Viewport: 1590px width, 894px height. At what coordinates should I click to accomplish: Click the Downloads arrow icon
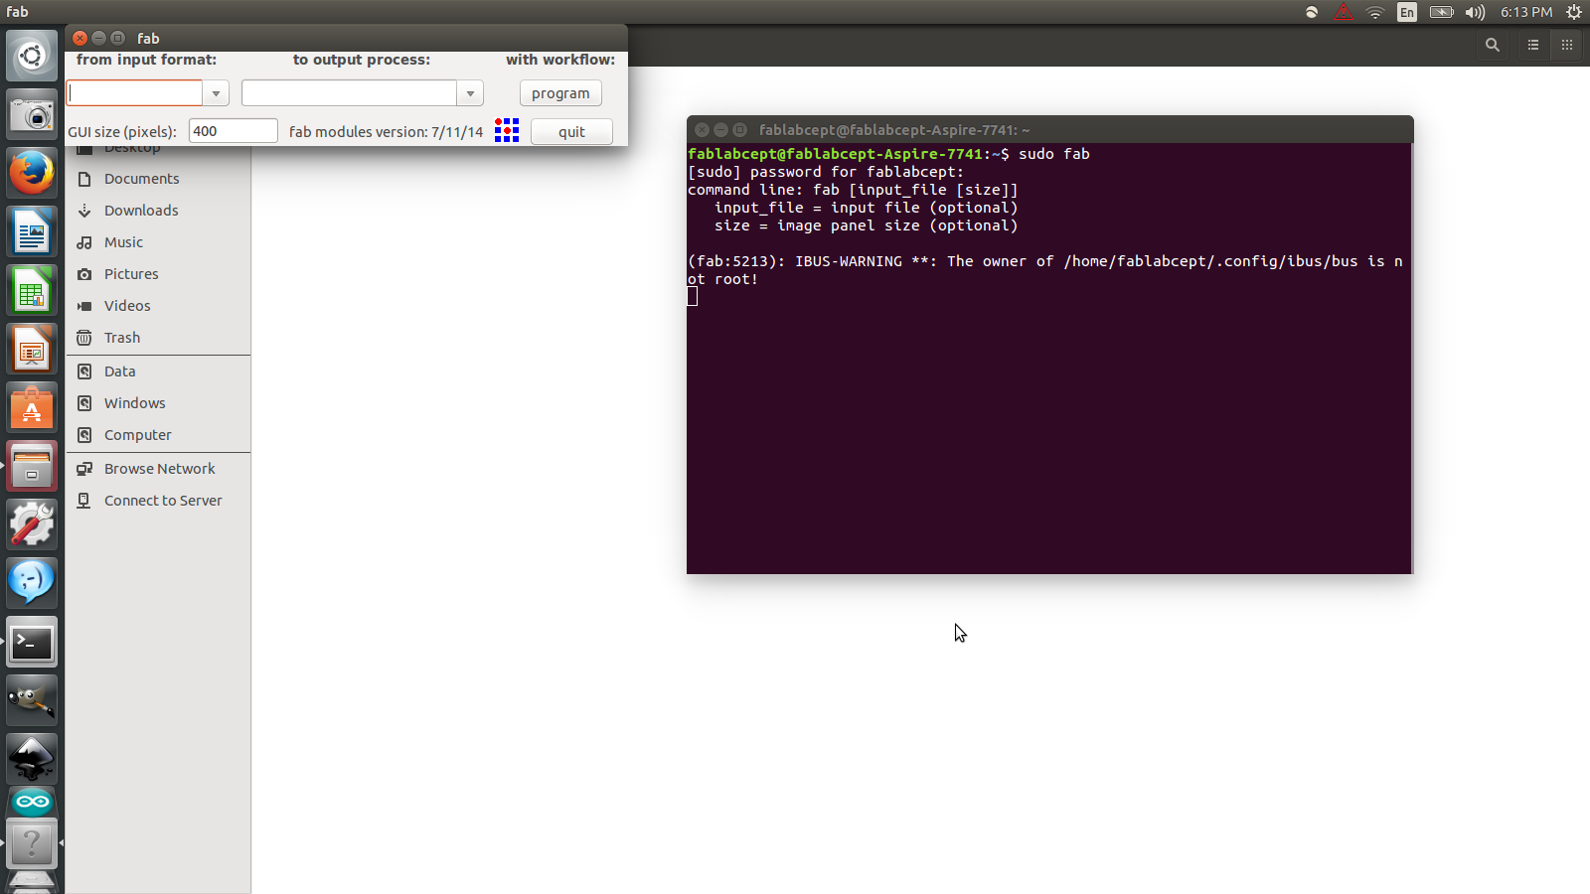pyautogui.click(x=84, y=211)
